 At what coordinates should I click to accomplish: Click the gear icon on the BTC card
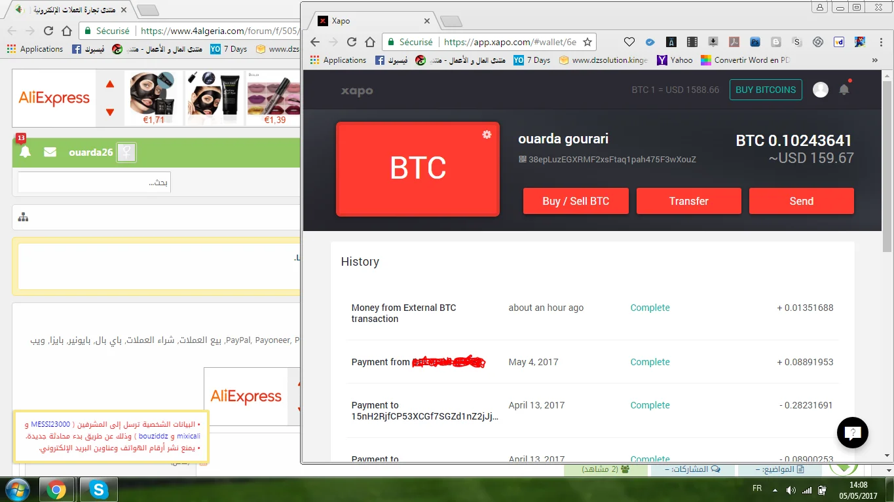pos(487,134)
